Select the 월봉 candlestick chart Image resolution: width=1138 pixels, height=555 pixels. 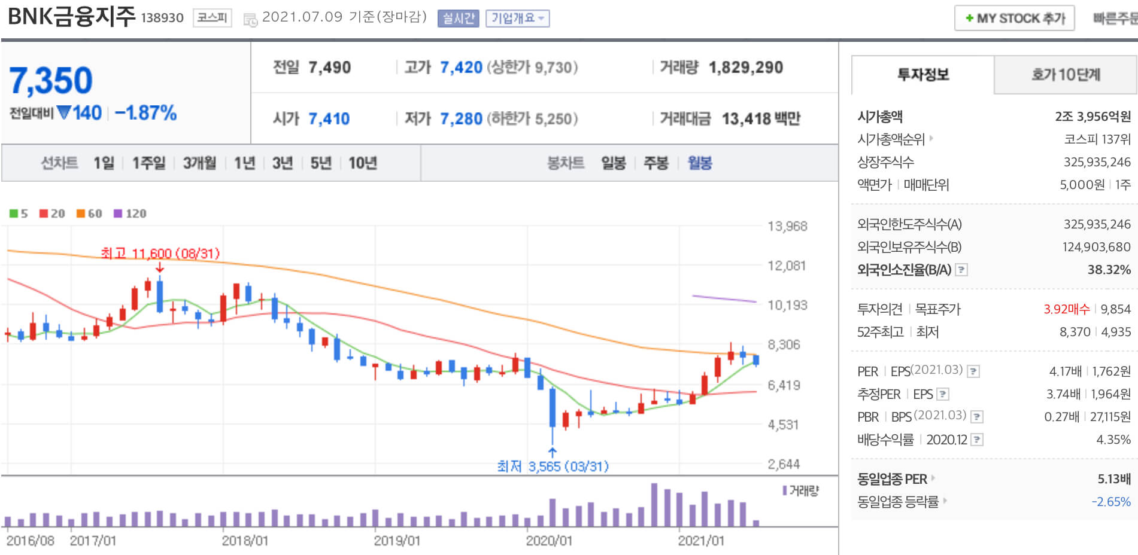700,163
